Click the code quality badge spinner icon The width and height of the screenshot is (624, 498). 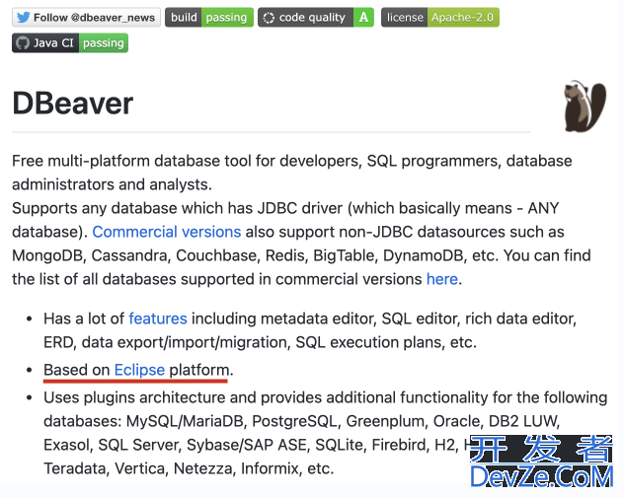pos(269,18)
